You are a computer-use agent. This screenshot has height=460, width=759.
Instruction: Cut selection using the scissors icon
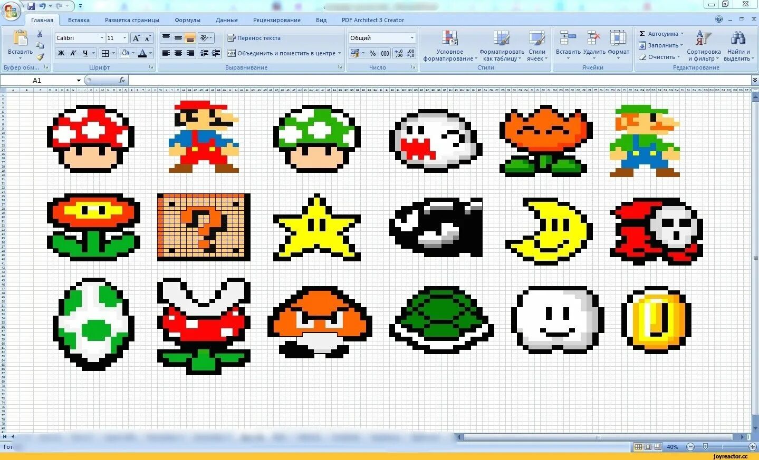coord(40,34)
